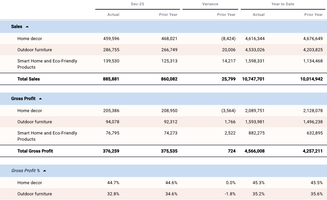Select the Variance column header

[210, 4]
